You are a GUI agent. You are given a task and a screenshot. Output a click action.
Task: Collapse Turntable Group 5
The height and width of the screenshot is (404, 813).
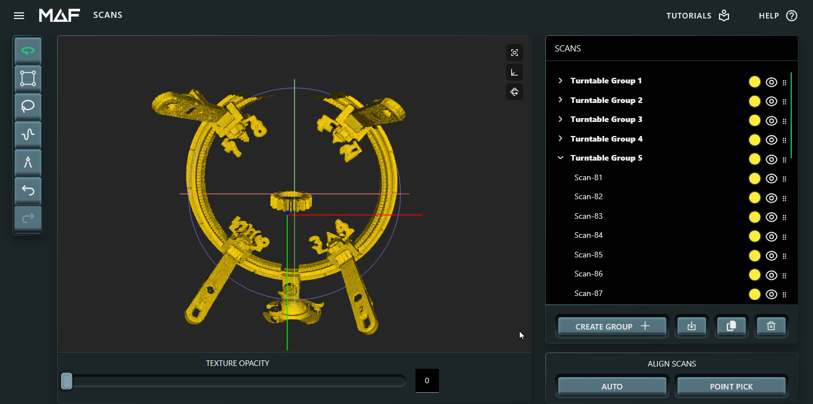pos(560,157)
